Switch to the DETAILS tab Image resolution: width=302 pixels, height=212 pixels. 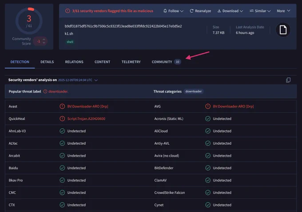tap(47, 62)
